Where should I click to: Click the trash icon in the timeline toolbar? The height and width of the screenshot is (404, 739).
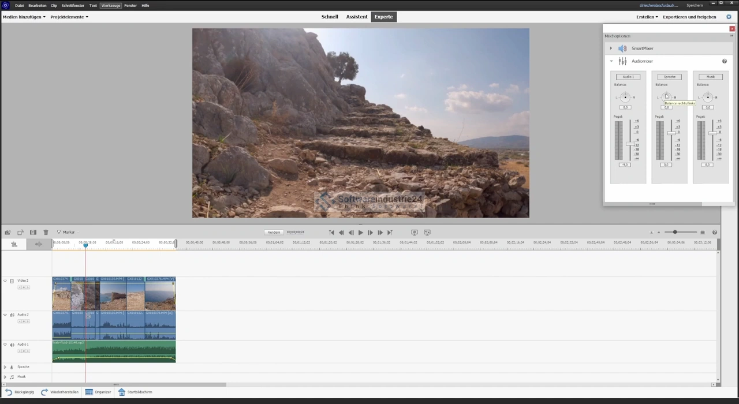46,232
